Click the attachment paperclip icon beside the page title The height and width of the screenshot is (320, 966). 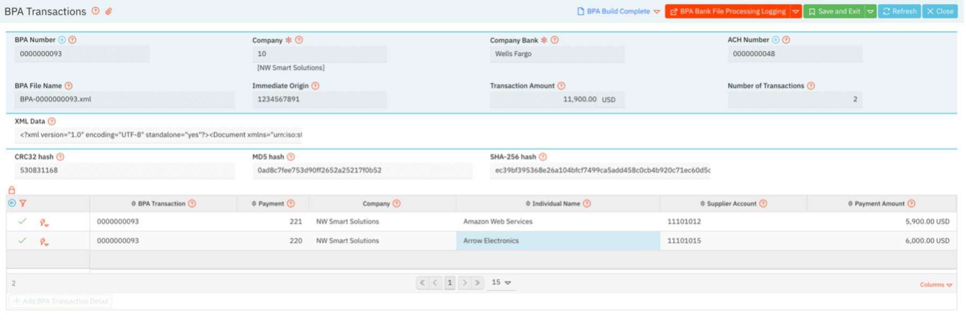(108, 11)
